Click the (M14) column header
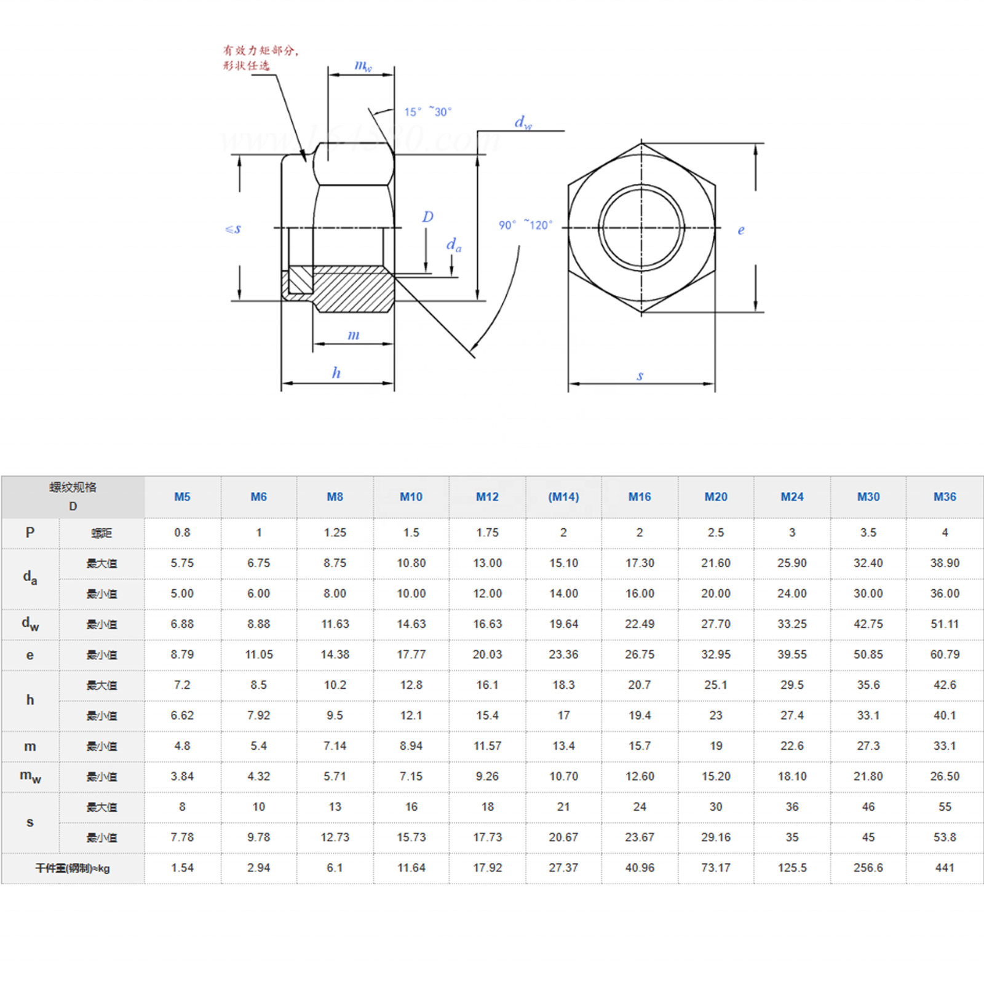 click(563, 497)
